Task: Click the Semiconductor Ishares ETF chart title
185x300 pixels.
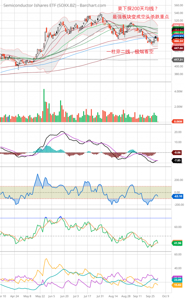Action: click(x=54, y=5)
